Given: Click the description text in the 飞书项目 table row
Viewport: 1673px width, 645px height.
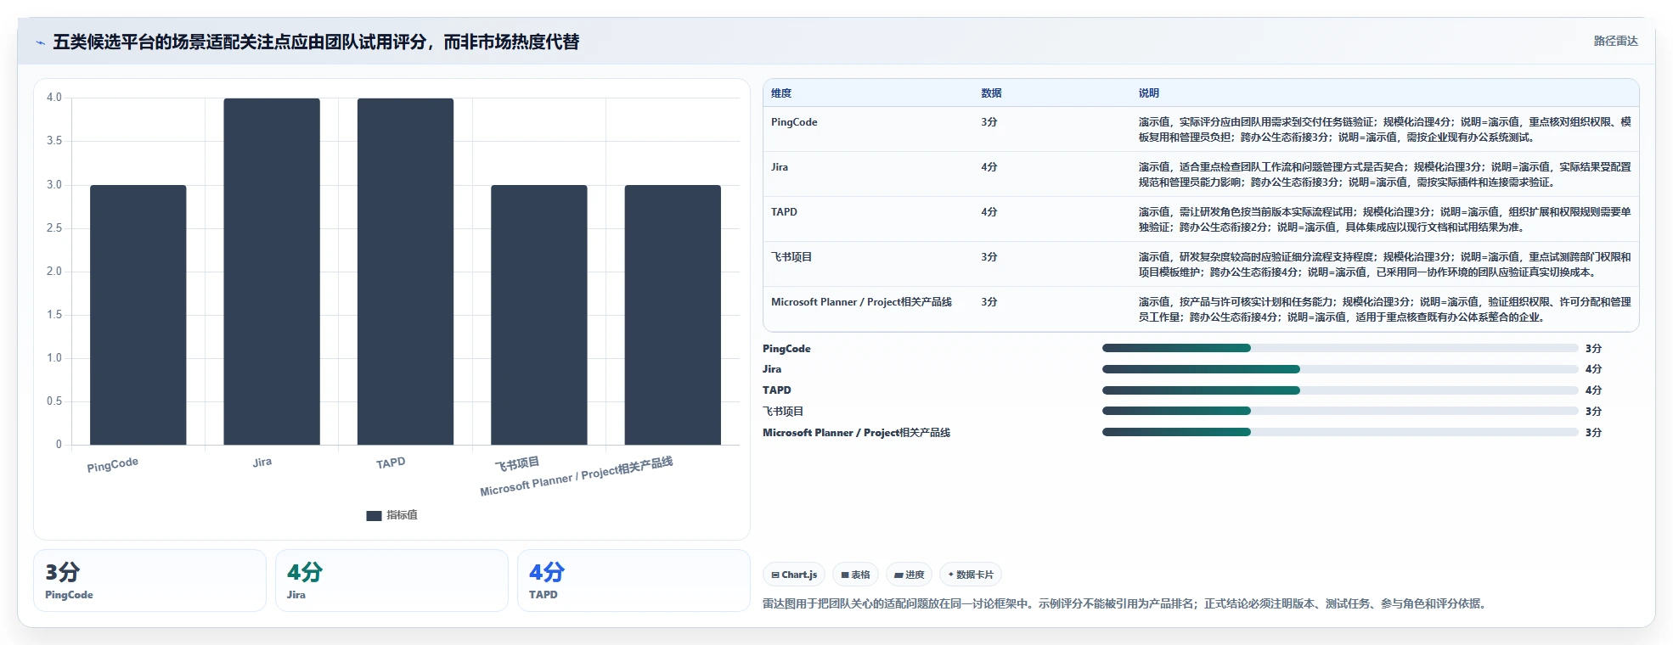Looking at the screenshot, I should pyautogui.click(x=1384, y=265).
